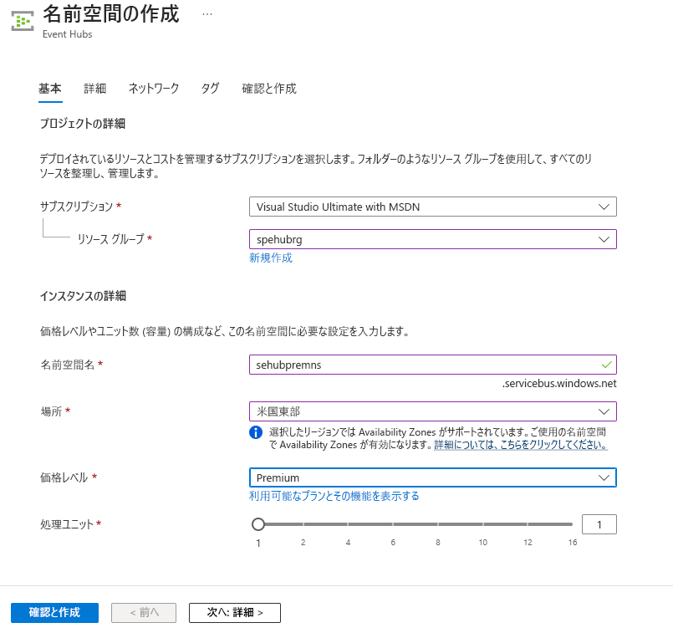
Task: Click the プロジェクトの詳細 heading
Action: [x=83, y=124]
